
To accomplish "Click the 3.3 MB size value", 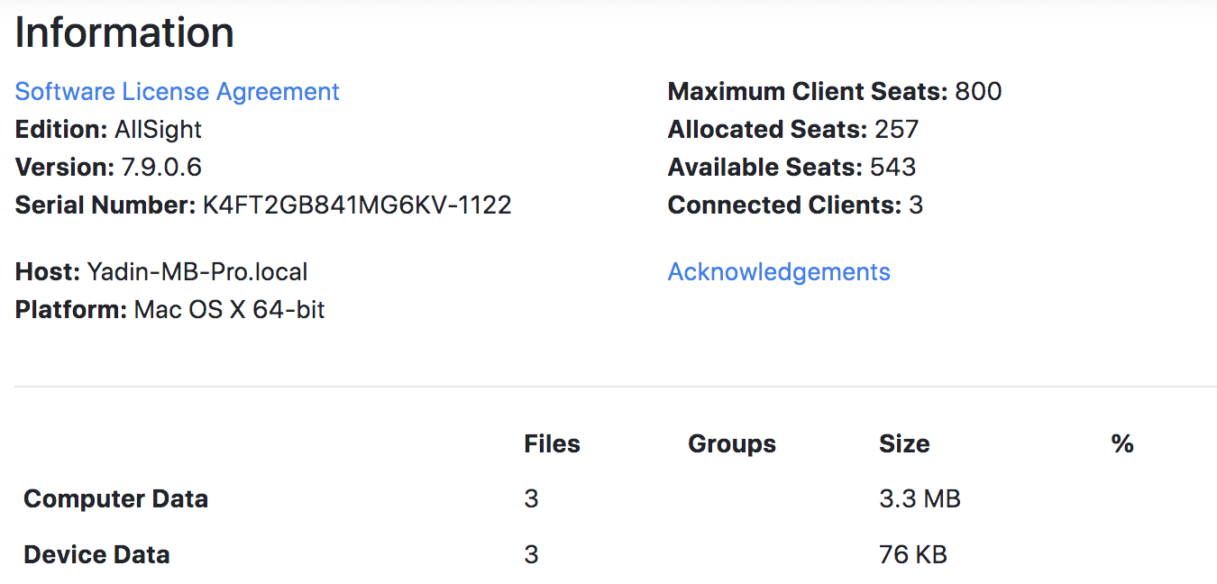I will pos(920,499).
